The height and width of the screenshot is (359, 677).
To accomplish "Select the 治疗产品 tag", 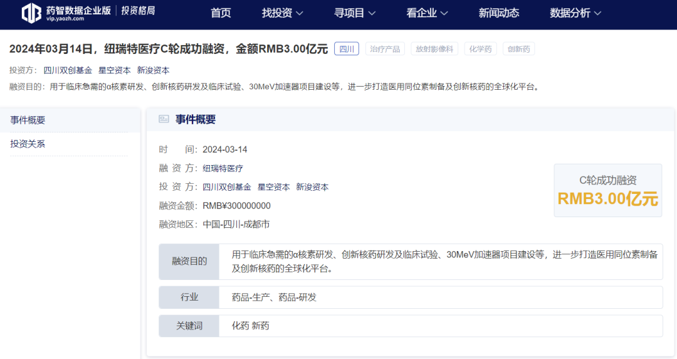I will tap(385, 49).
